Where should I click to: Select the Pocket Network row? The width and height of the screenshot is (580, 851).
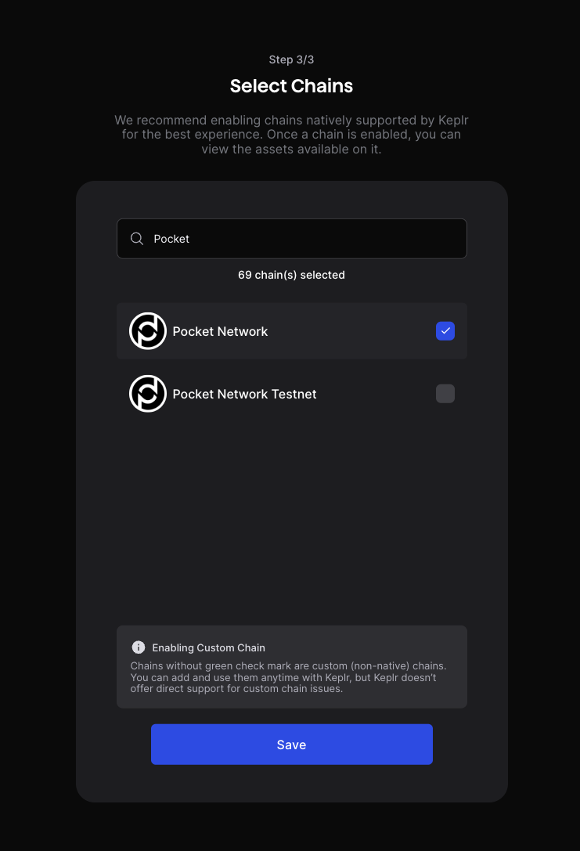(292, 331)
